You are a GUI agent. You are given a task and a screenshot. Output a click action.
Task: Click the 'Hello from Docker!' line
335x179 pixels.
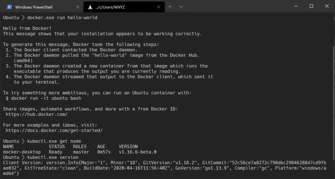[x=27, y=28]
